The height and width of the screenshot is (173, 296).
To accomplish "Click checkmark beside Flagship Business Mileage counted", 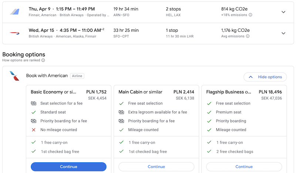I will tap(209, 130).
